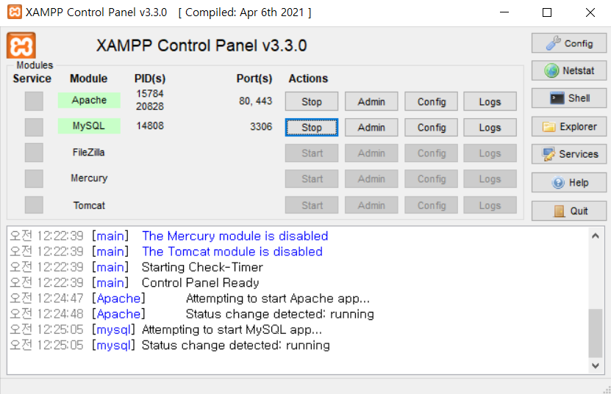Quit the XAMPP control panel
This screenshot has width=611, height=394.
[x=569, y=211]
